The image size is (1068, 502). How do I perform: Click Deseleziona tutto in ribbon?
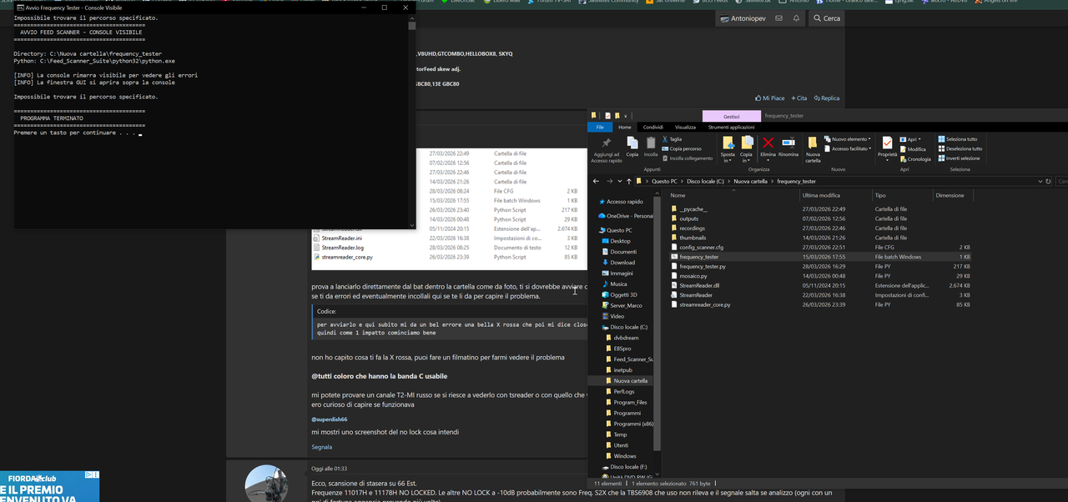pos(960,148)
